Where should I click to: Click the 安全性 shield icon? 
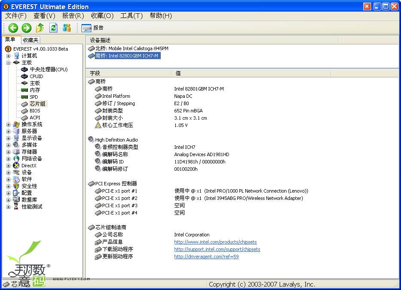pyautogui.click(x=16, y=186)
